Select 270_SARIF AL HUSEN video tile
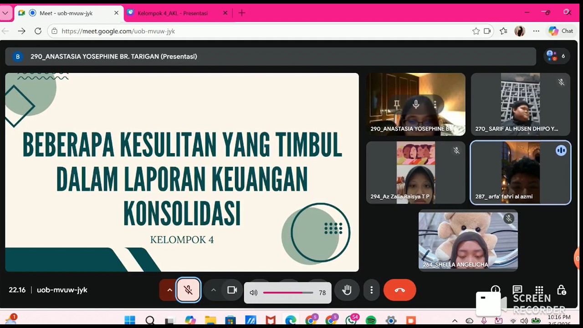The width and height of the screenshot is (583, 328). 521,104
